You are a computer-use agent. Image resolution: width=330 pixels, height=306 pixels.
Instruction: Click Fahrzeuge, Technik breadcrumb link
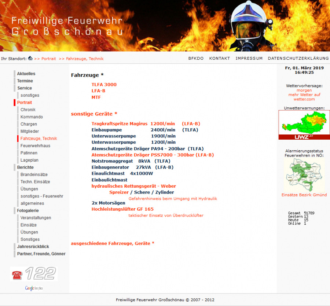[x=85, y=59]
